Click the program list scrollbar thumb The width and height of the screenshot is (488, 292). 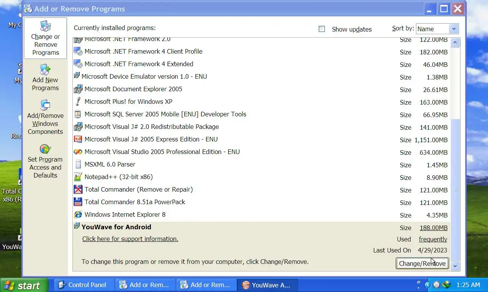(x=455, y=190)
